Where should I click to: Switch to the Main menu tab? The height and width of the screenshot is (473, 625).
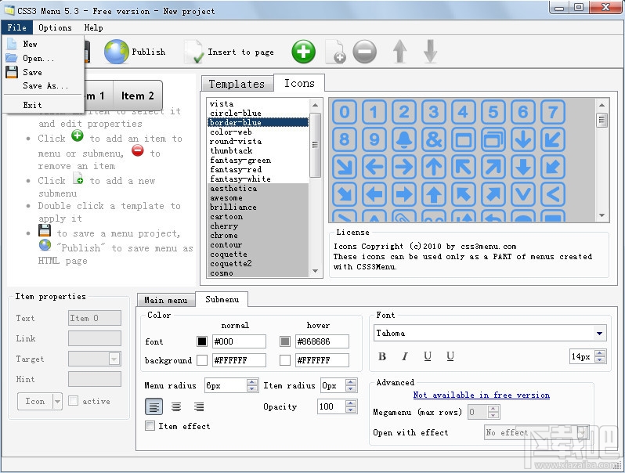tap(166, 300)
